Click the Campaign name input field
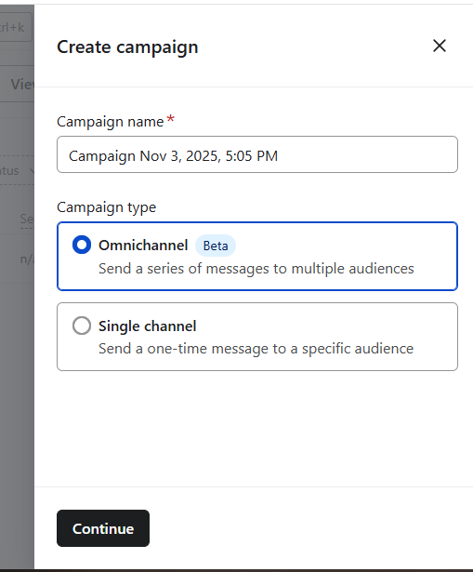 click(257, 154)
